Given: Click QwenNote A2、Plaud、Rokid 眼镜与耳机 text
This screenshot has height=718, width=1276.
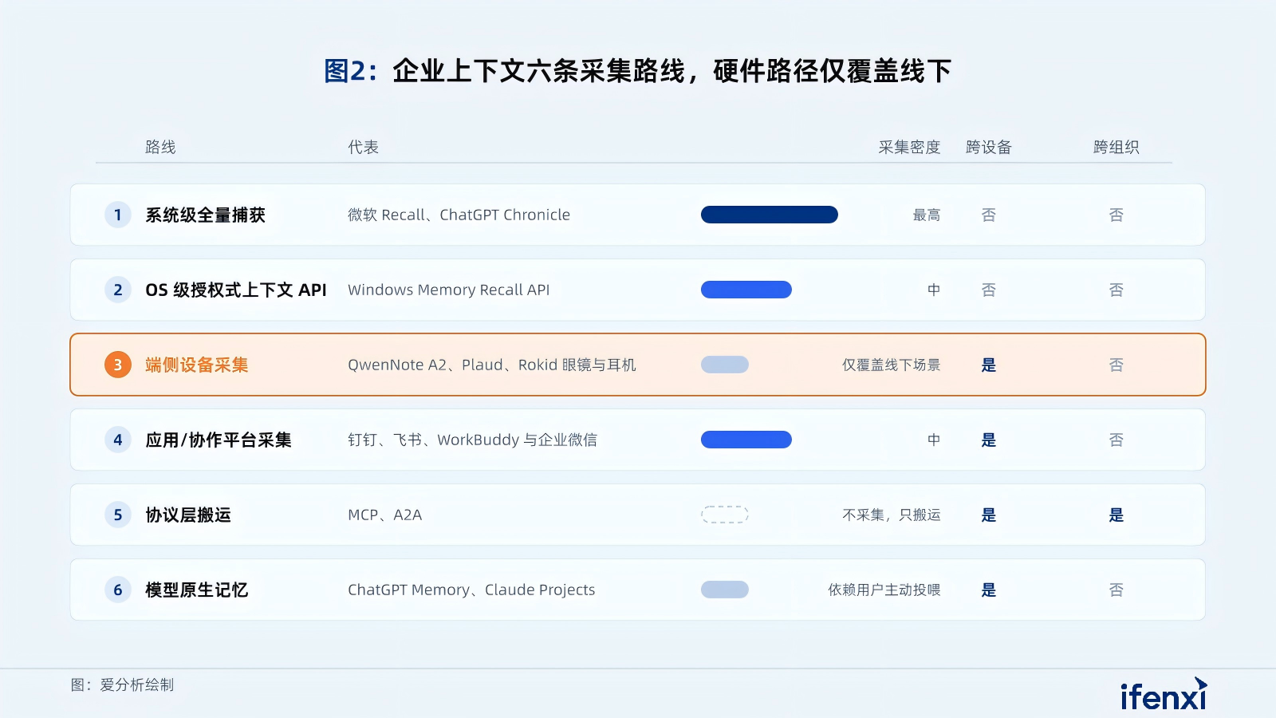Looking at the screenshot, I should coord(492,365).
